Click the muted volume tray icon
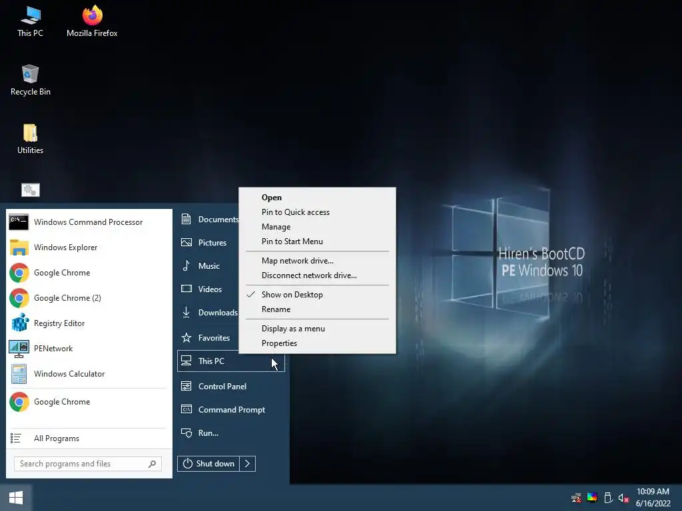This screenshot has height=511, width=682. pyautogui.click(x=623, y=498)
